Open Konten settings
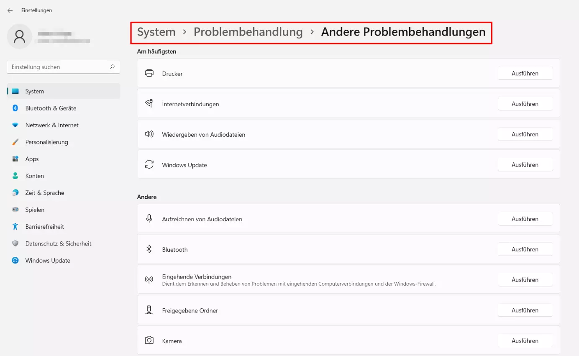This screenshot has height=356, width=579. click(x=64, y=176)
